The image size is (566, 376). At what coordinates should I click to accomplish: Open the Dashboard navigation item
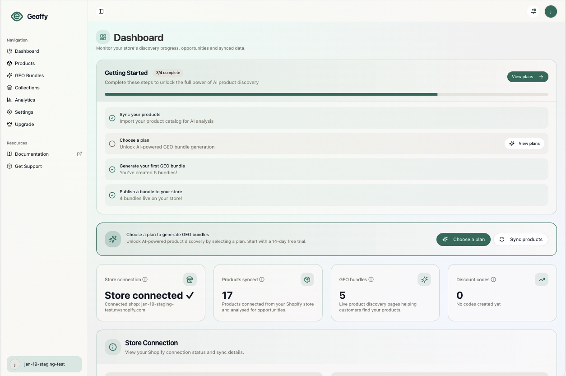[x=26, y=51]
